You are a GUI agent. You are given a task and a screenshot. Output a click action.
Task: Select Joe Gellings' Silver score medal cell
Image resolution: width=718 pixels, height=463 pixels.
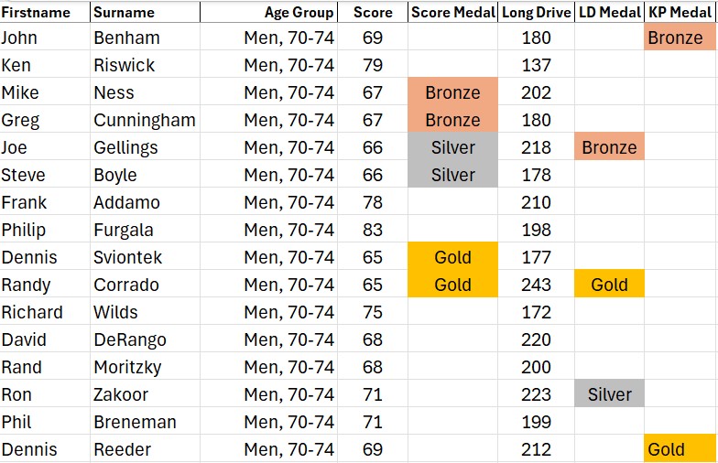452,147
